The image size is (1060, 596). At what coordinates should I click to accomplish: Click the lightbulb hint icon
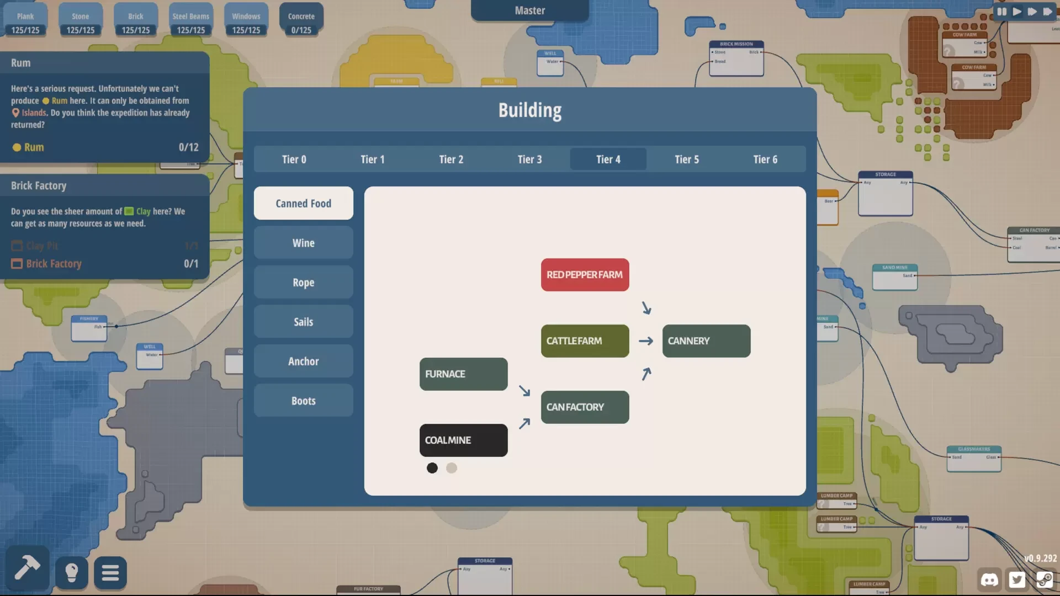71,572
